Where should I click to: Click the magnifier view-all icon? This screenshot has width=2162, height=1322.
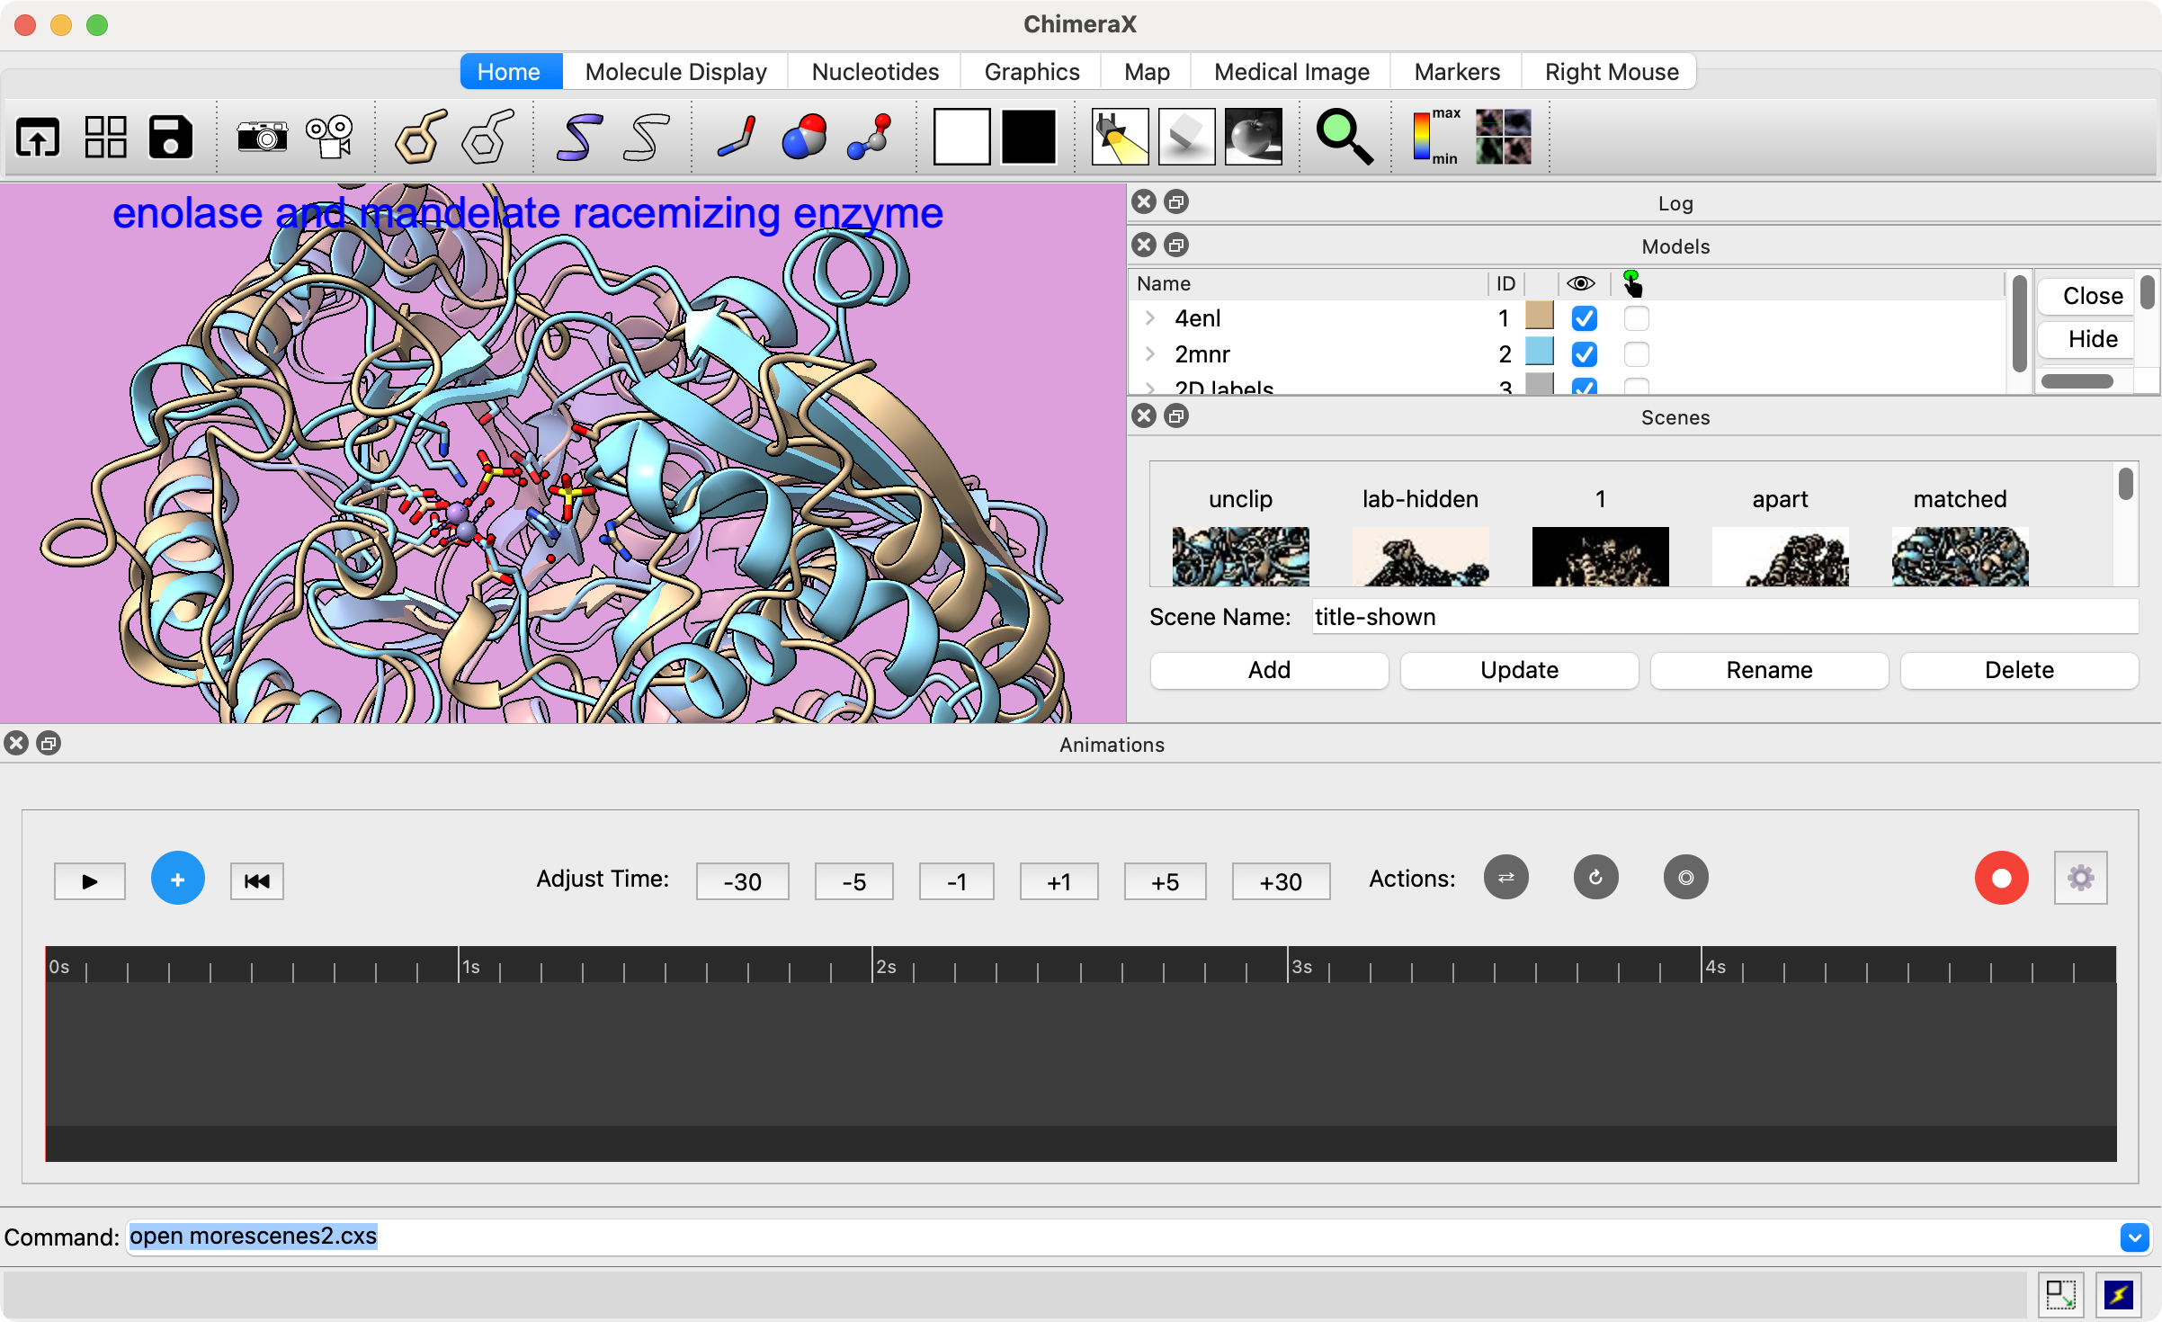click(x=1344, y=137)
